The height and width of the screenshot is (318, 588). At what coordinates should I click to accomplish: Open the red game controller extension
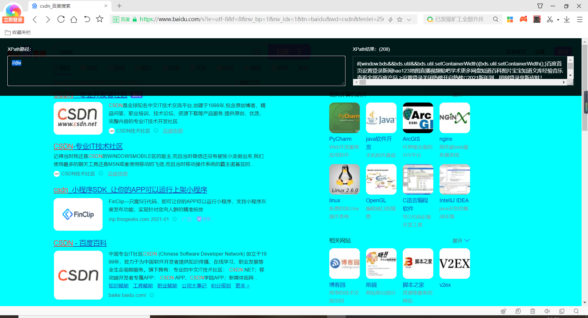pos(523,19)
